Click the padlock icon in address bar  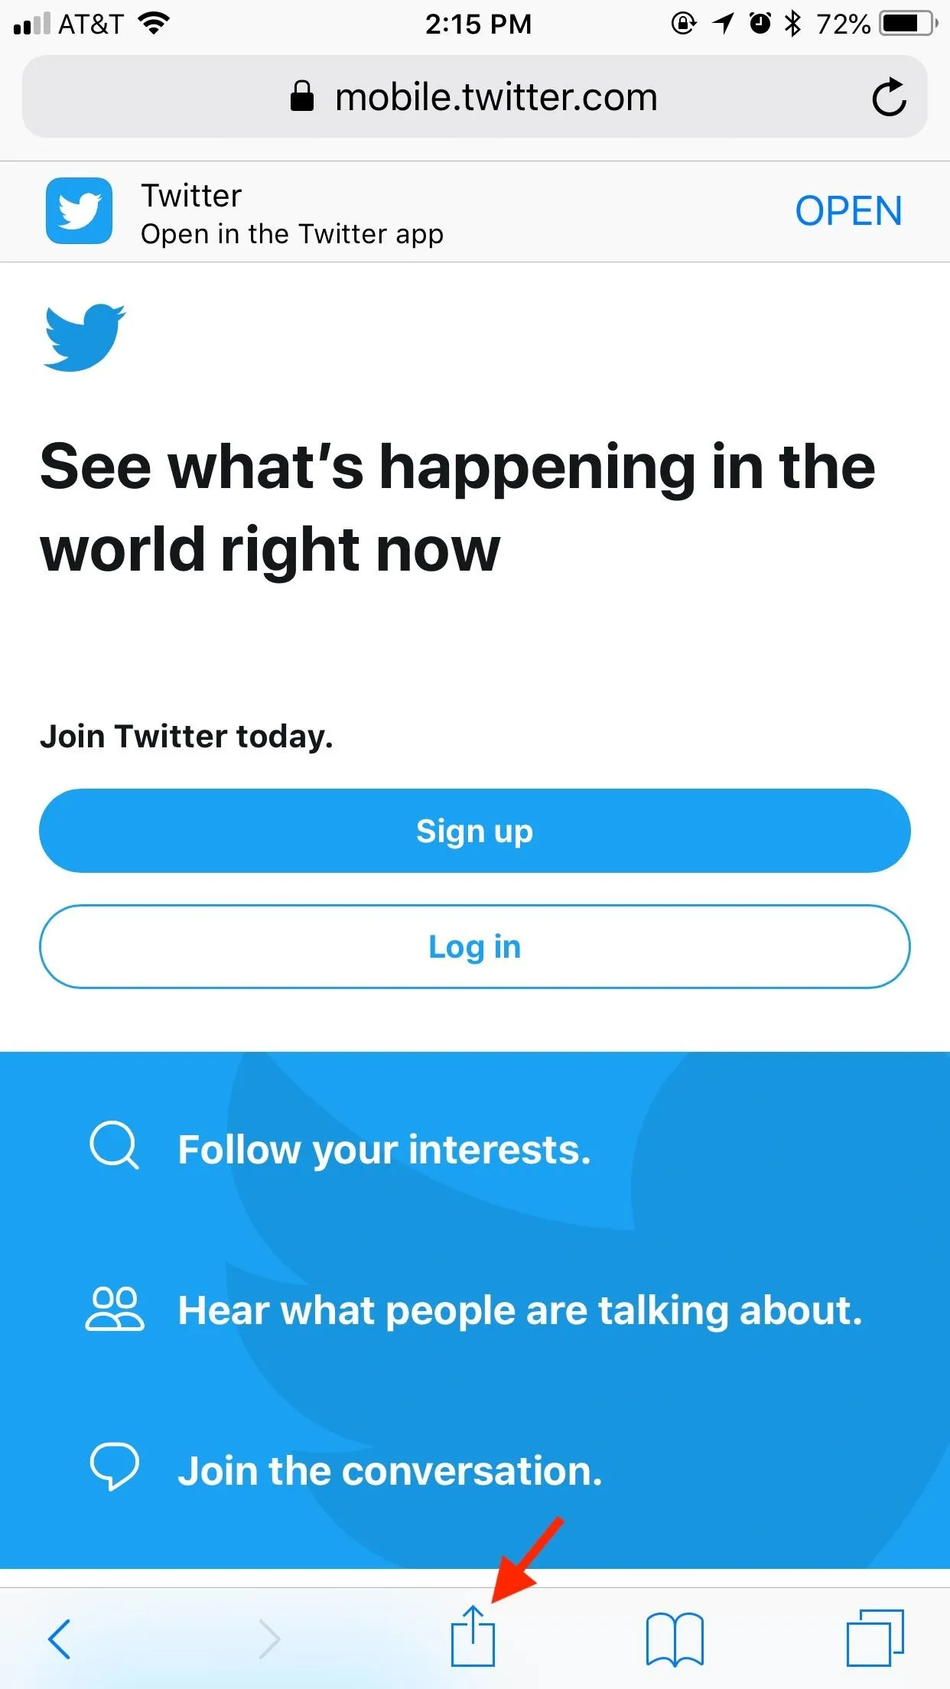[302, 96]
